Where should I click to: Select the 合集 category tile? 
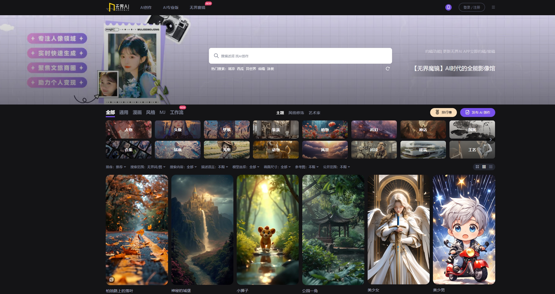coord(129,150)
